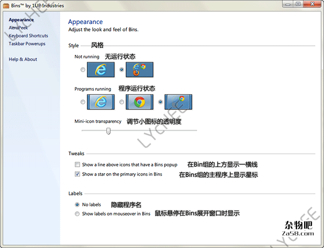Click the faded mini-icons running preview

178,102
